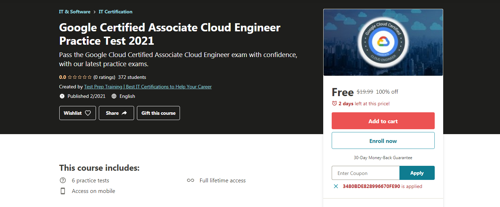
Task: Open the IT & Software breadcrumb
Action: point(75,12)
